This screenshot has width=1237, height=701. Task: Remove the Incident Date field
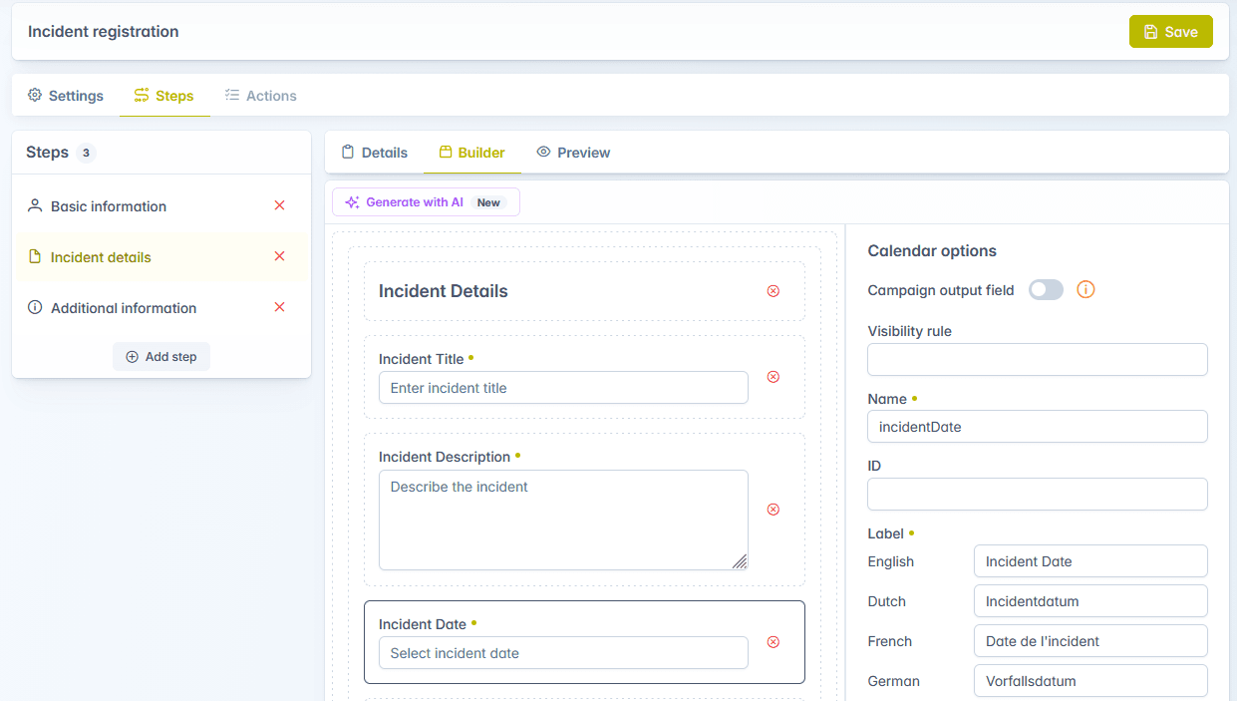point(773,642)
